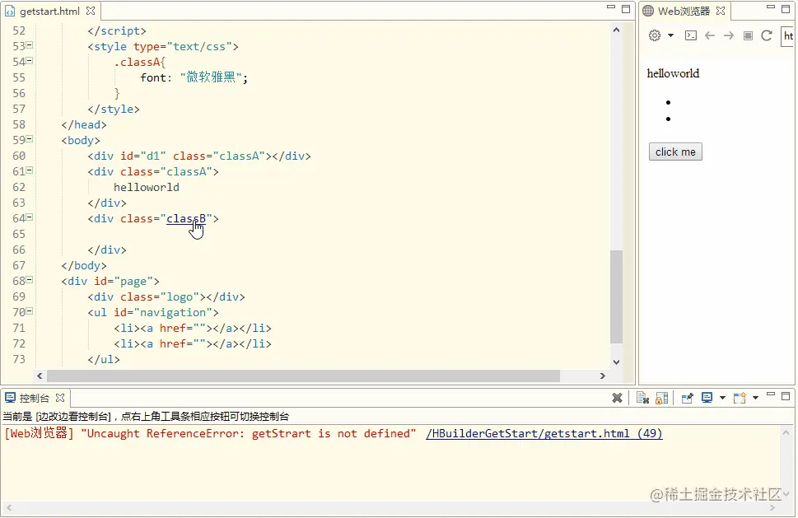This screenshot has height=518, width=798.
Task: Click the classB link in editor
Action: pos(186,219)
